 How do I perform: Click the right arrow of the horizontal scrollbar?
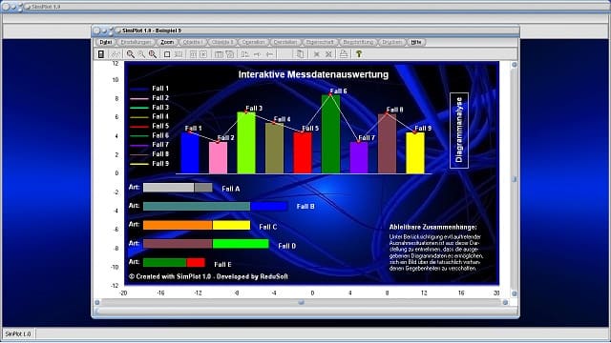505,302
